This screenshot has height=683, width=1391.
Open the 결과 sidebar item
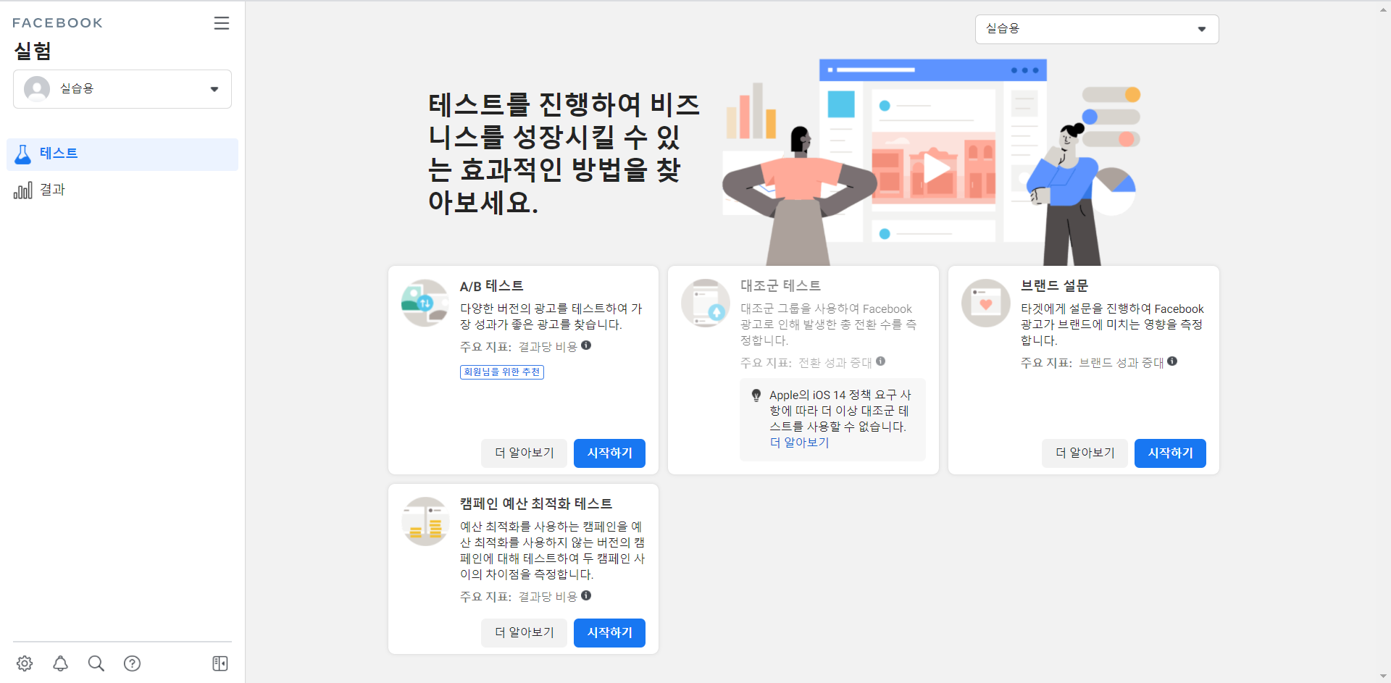(x=122, y=190)
